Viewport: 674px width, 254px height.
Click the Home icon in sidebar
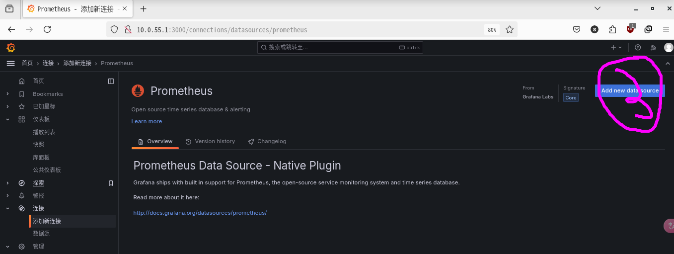coord(21,81)
